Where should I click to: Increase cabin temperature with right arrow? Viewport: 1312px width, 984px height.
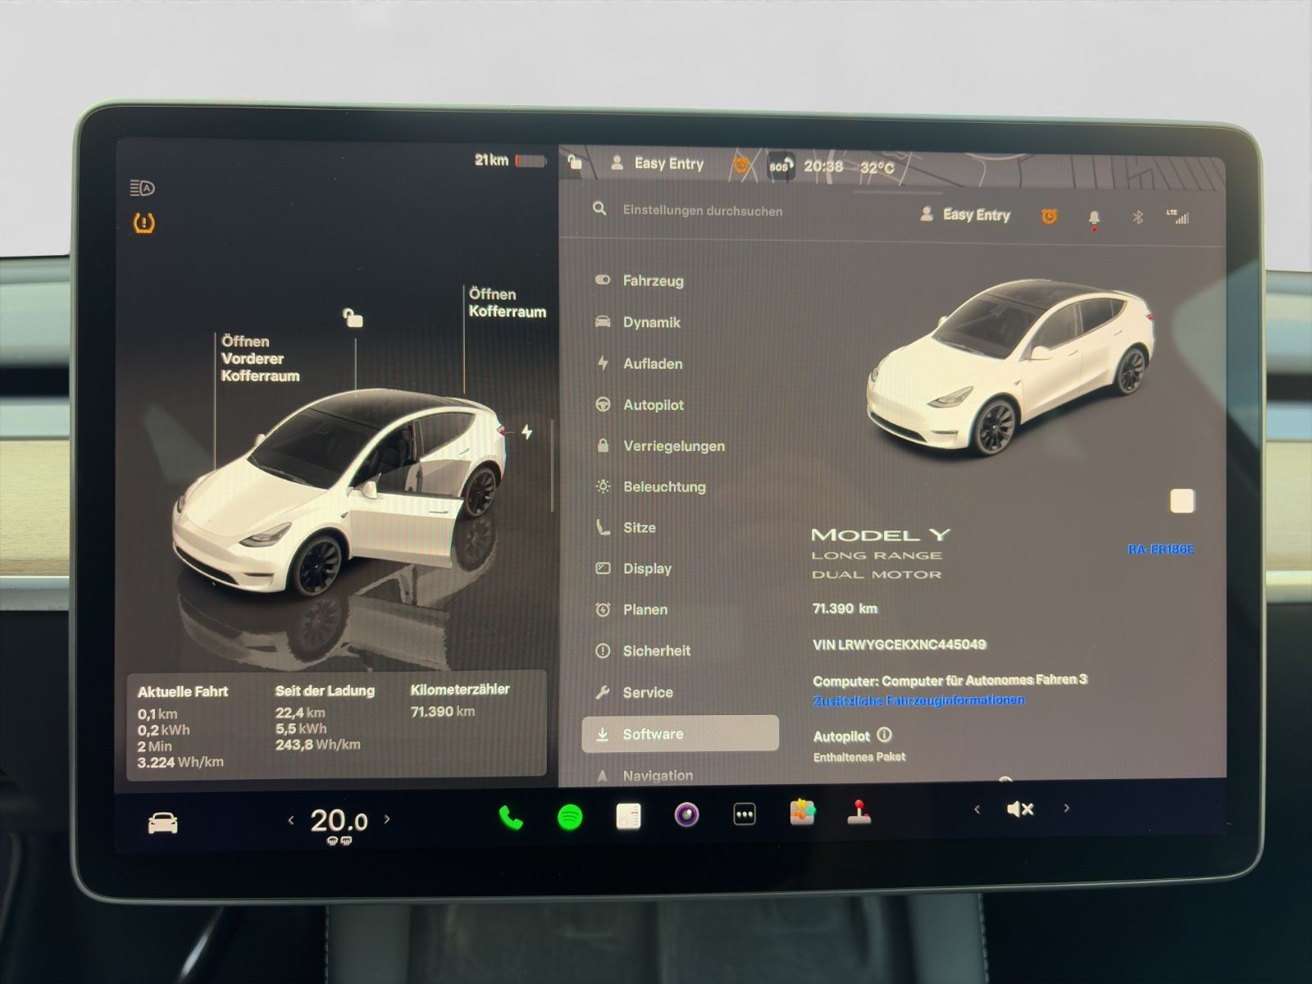(x=387, y=819)
